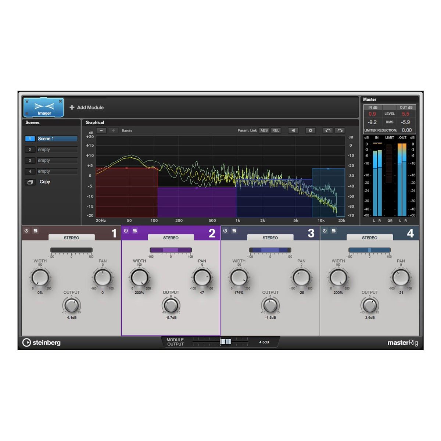
Task: Solo band 2
Action: click(135, 231)
